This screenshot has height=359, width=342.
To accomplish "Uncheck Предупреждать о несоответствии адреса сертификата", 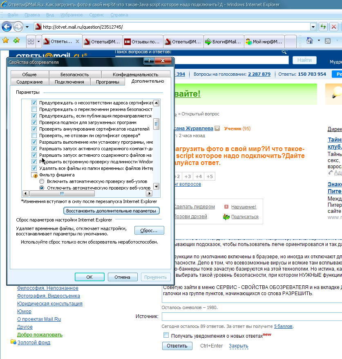I will pos(34,103).
